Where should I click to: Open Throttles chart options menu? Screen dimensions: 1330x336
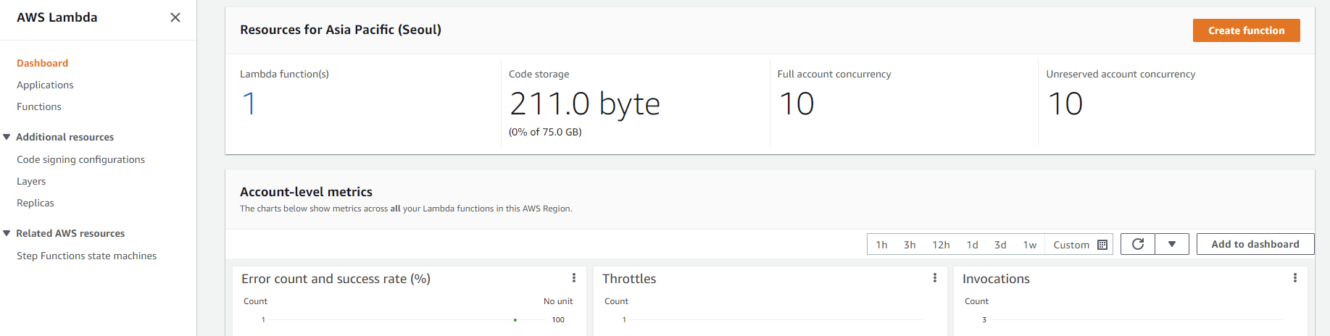coord(935,278)
